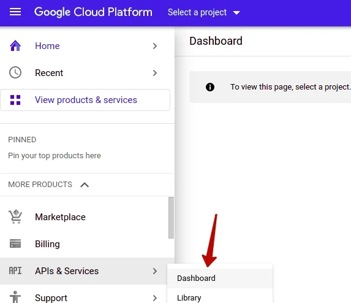Image resolution: width=351 pixels, height=303 pixels.
Task: Open Marketplace in the sidebar
Action: [x=84, y=217]
